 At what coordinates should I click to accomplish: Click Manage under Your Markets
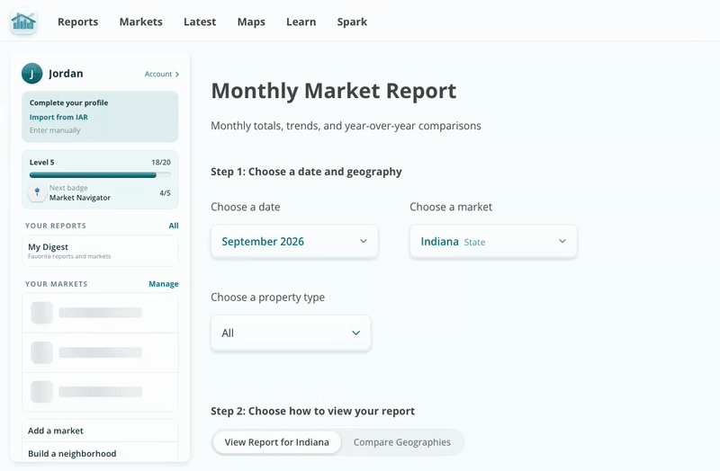164,284
